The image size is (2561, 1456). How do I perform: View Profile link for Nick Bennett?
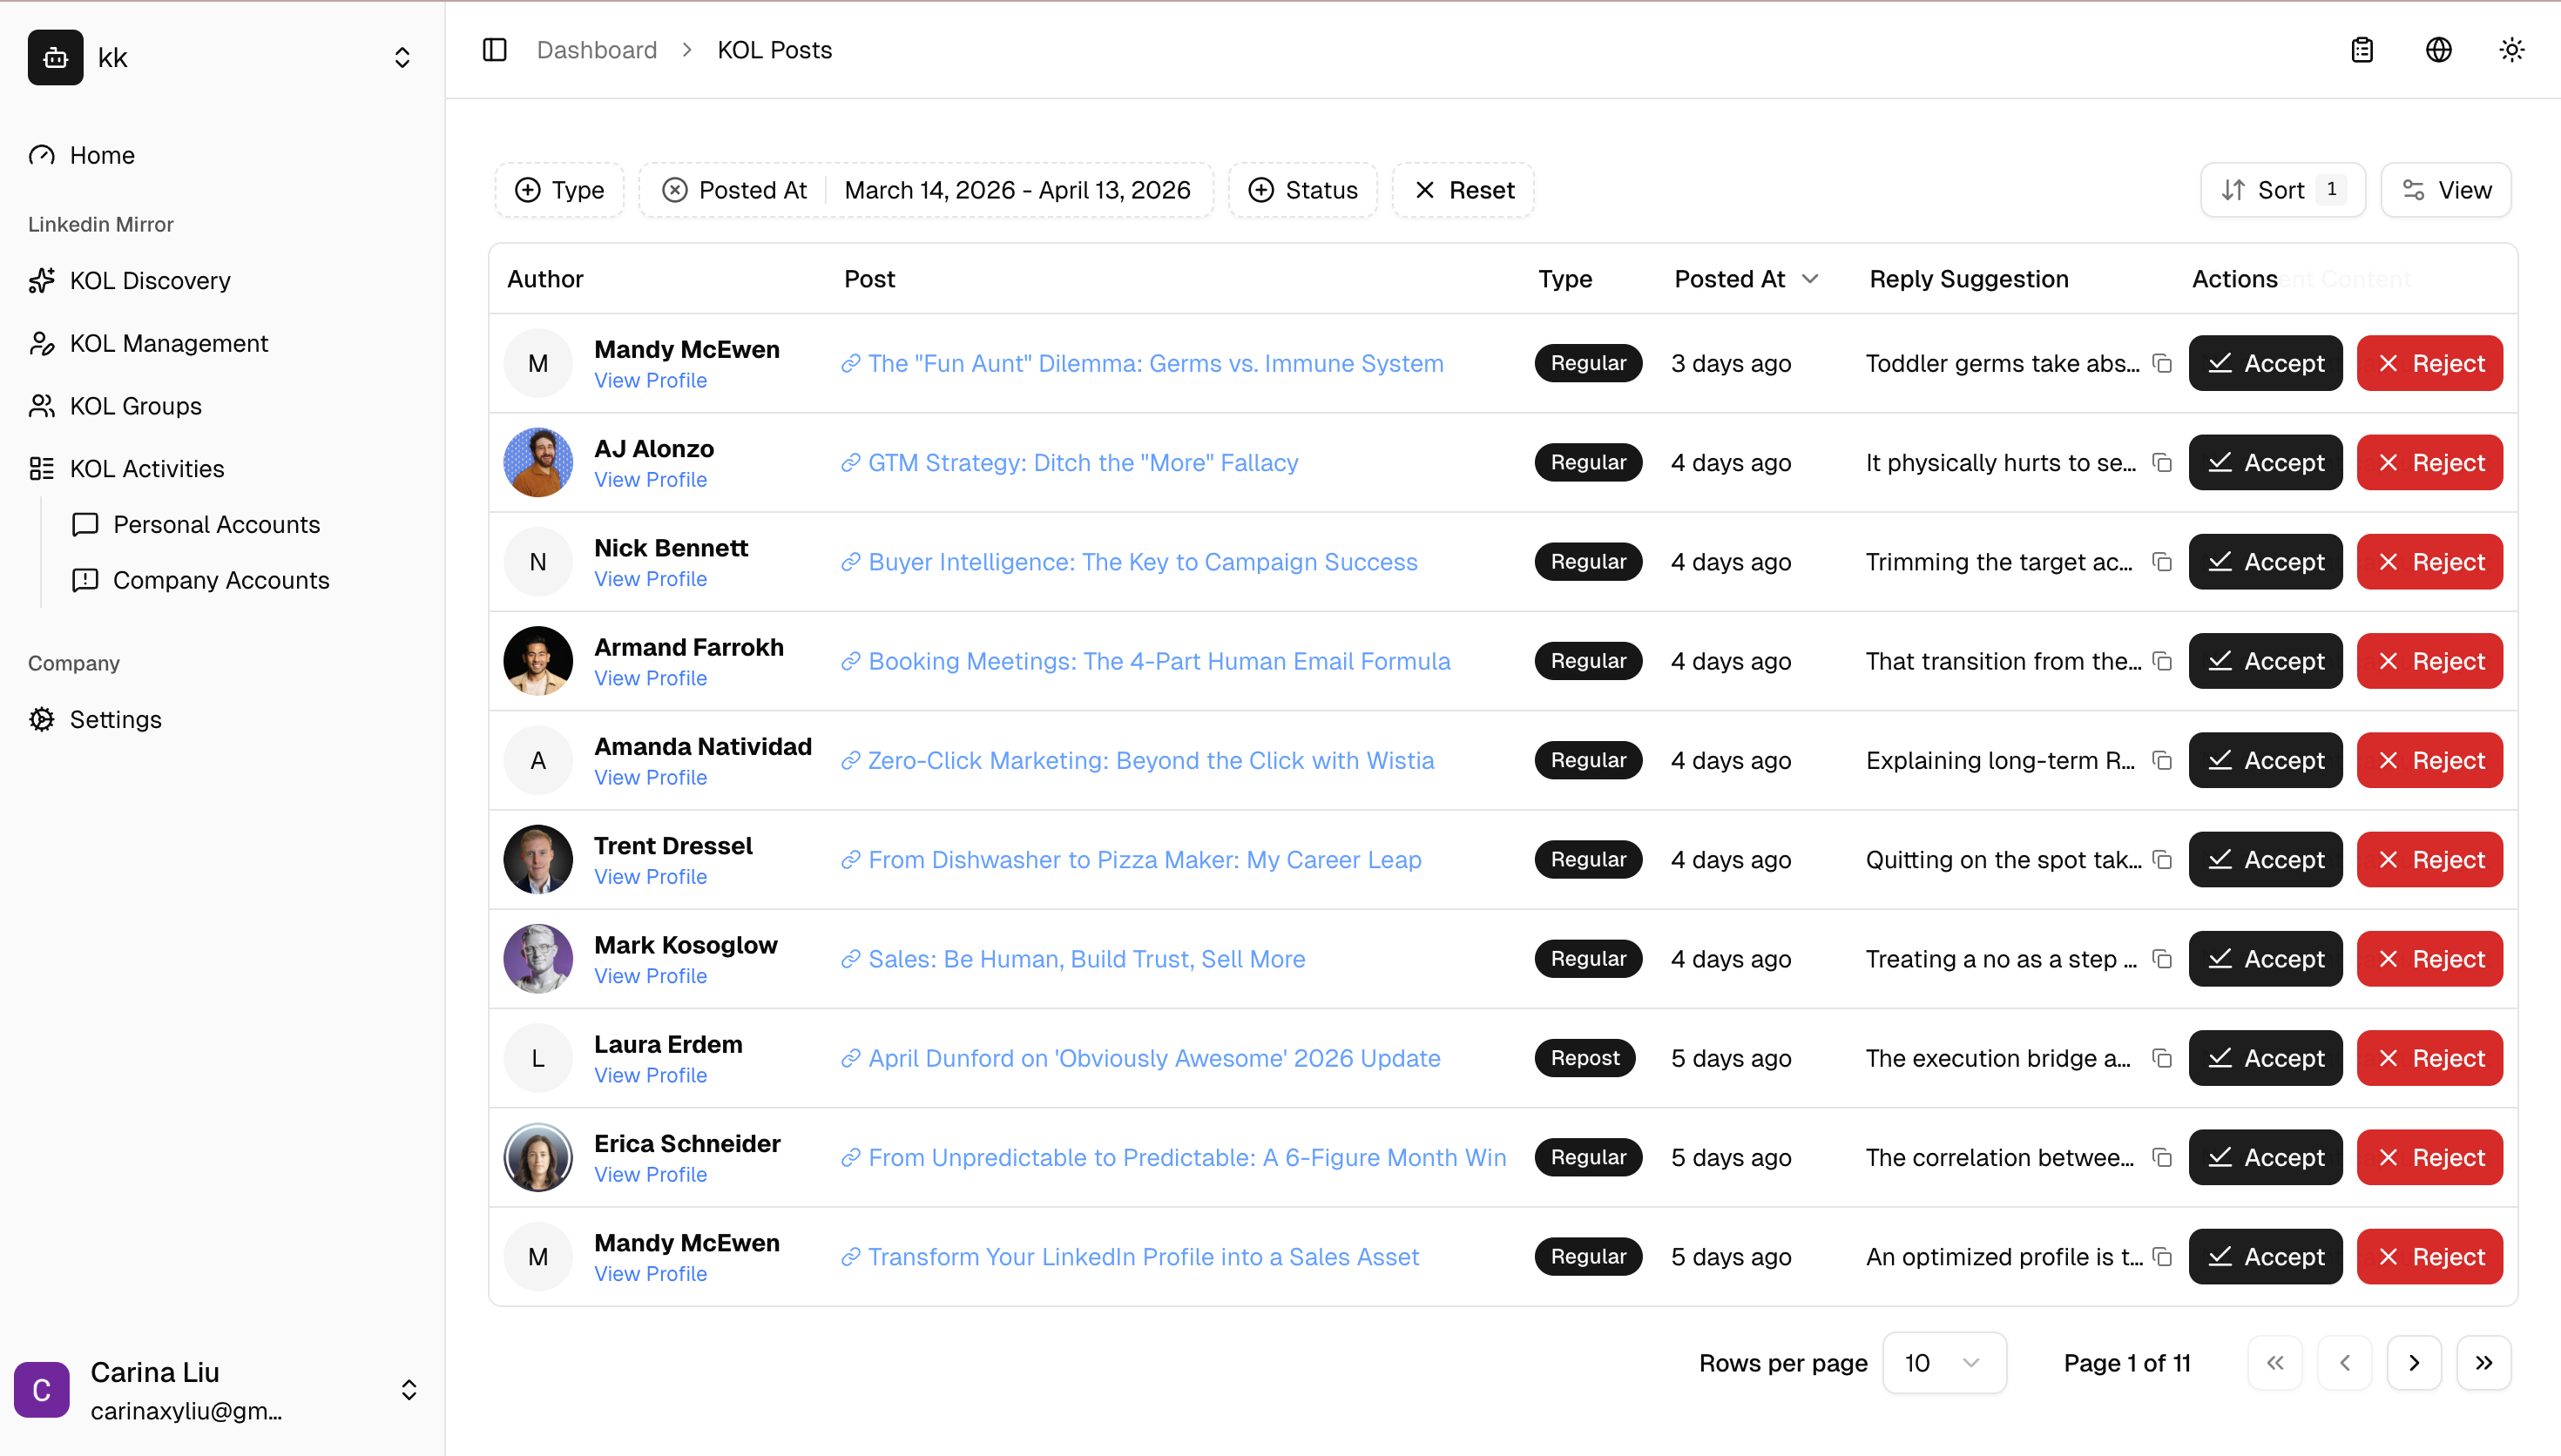point(650,579)
